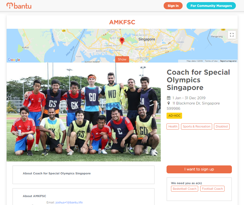The height and width of the screenshot is (205, 244).
Task: Choose the Football Coach role tag
Action: [212, 189]
